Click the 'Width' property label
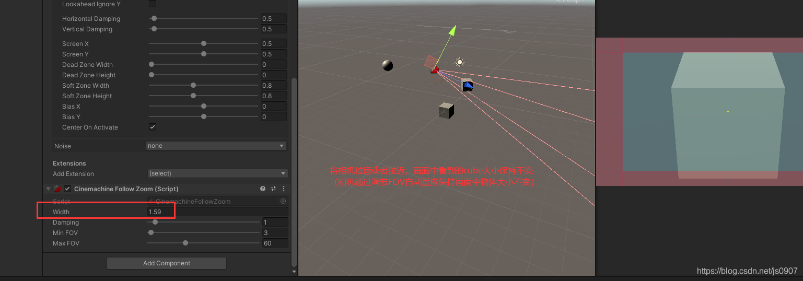The height and width of the screenshot is (281, 803). point(61,212)
